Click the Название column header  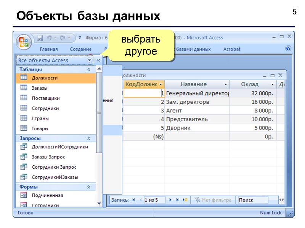tap(197, 84)
